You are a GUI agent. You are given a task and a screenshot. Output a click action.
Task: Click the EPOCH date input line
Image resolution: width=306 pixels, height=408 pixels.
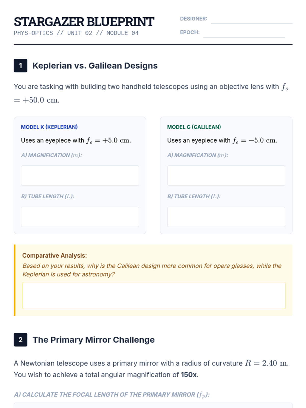244,33
